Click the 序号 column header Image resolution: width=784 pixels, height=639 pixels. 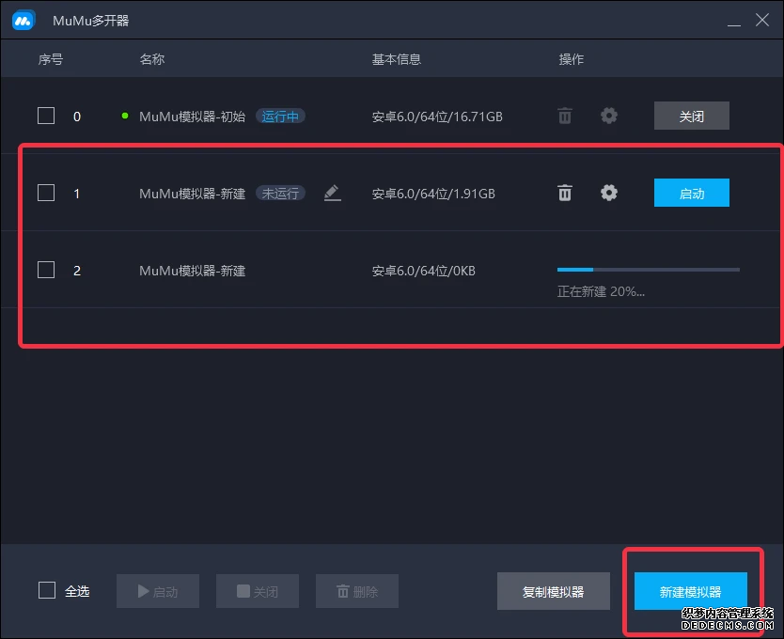[51, 59]
